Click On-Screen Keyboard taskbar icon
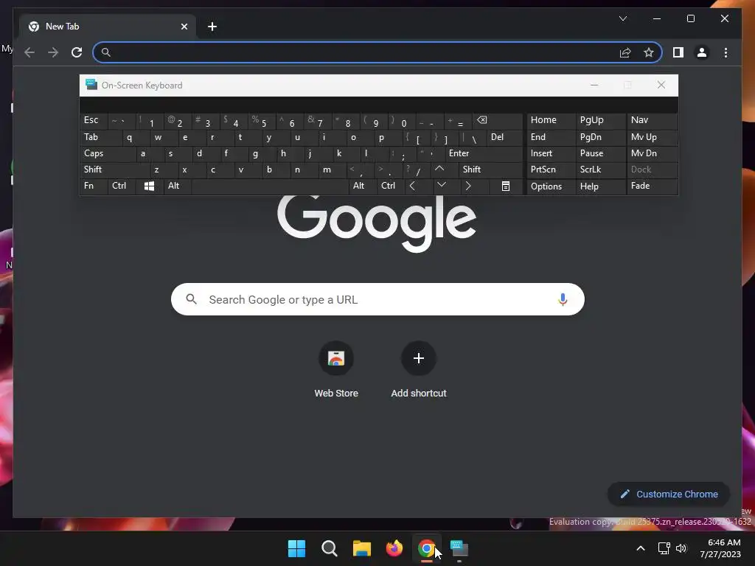This screenshot has height=566, width=755. (459, 548)
